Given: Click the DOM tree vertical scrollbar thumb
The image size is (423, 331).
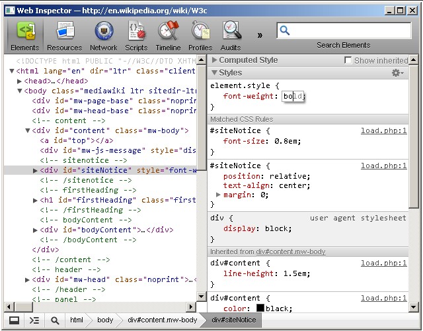Looking at the screenshot, I should tap(201, 117).
